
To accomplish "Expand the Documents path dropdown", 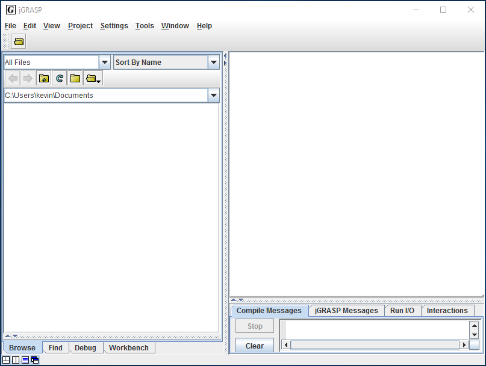I will [x=213, y=95].
